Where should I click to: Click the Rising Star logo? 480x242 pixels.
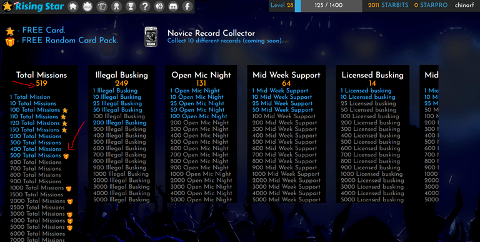pyautogui.click(x=33, y=6)
